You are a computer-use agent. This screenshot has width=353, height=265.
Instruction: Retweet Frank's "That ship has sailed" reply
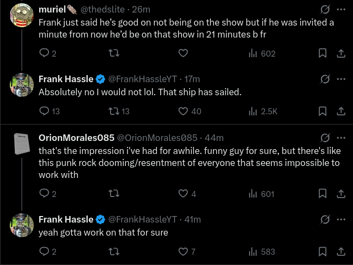coord(114,111)
